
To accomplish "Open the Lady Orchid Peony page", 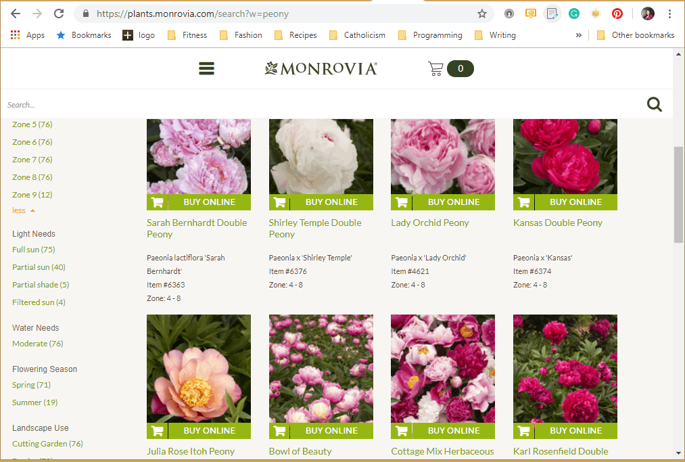I will (430, 222).
